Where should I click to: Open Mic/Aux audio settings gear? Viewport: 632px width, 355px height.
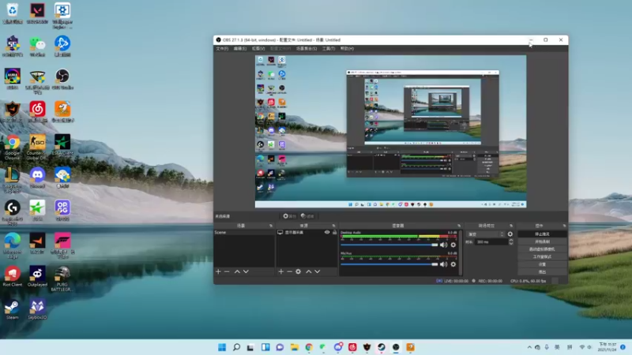tap(453, 265)
